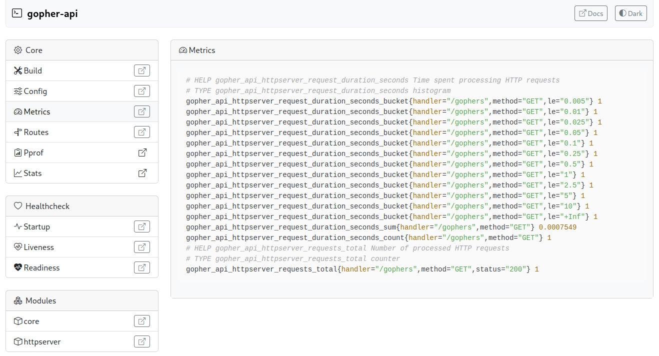Click the bucket line with le="+Inf"
The width and height of the screenshot is (659, 356).
click(x=392, y=216)
